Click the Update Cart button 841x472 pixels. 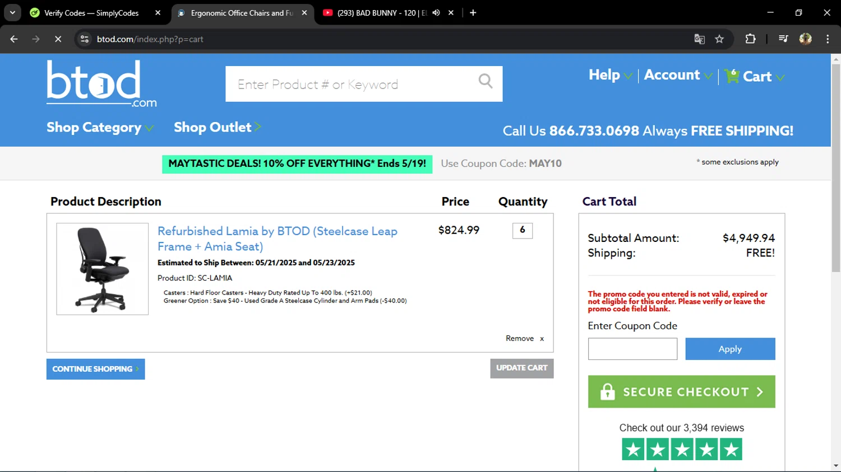pyautogui.click(x=521, y=368)
